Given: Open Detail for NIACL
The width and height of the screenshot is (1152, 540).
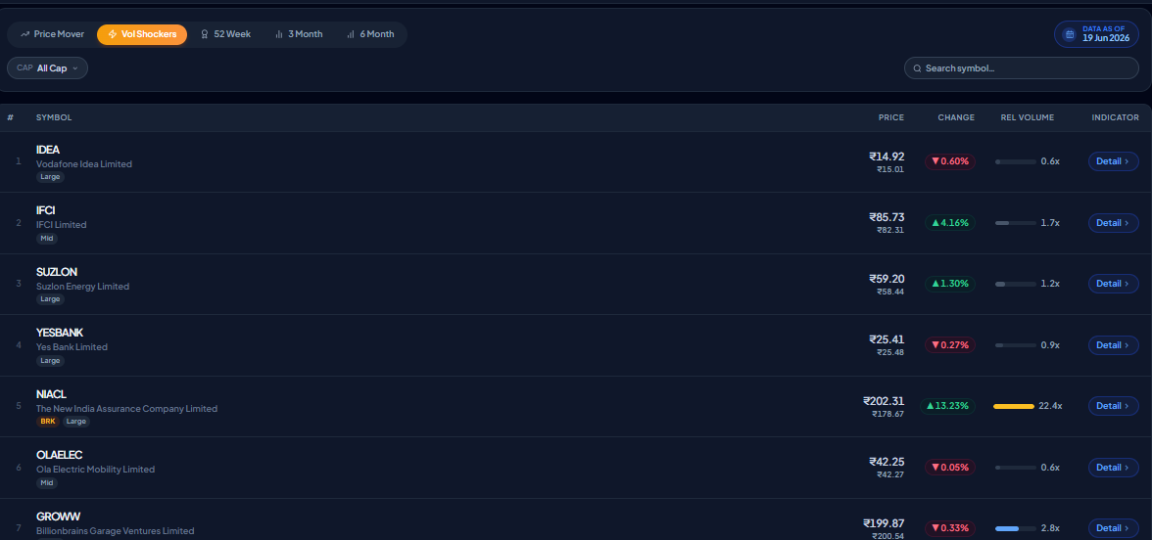Looking at the screenshot, I should [1113, 406].
